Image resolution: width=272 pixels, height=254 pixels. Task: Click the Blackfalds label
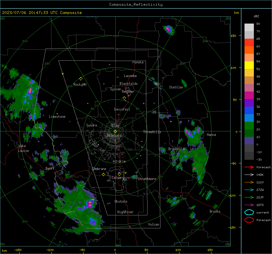point(128,84)
